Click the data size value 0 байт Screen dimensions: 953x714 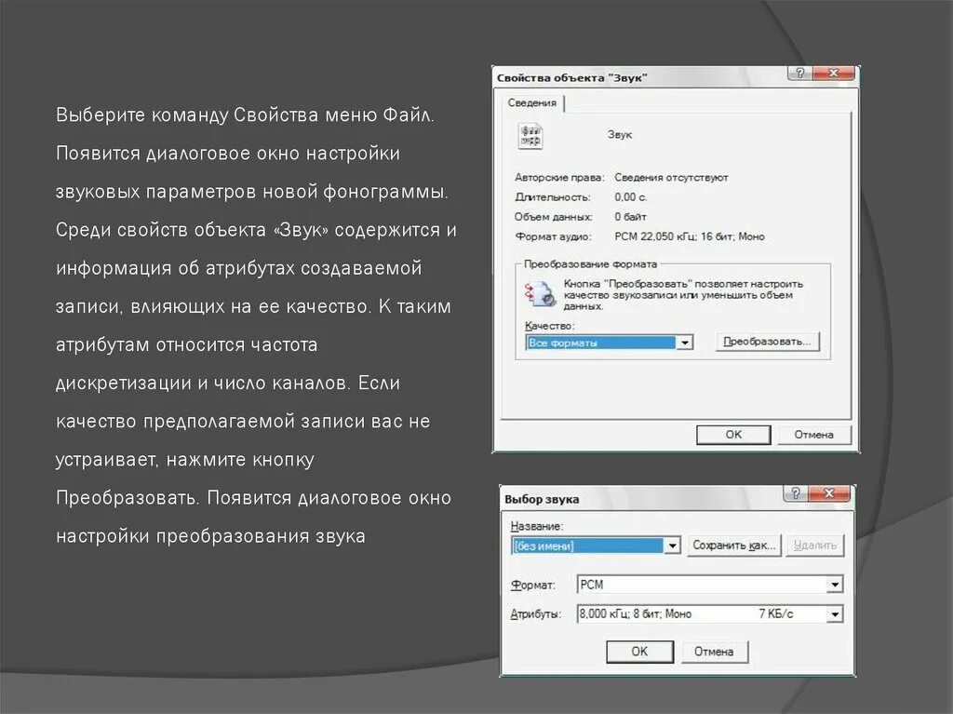(630, 217)
